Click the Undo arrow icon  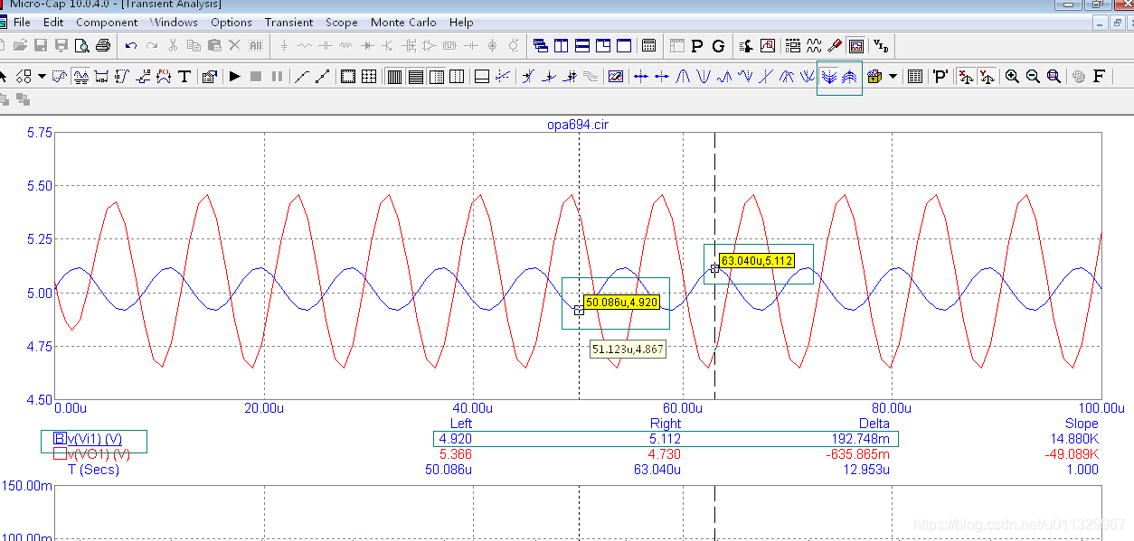click(131, 45)
